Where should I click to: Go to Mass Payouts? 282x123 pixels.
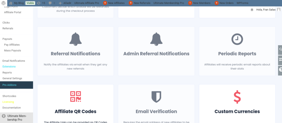click(x=13, y=51)
